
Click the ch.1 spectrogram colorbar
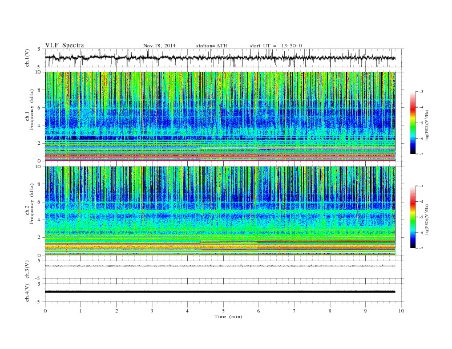click(413, 123)
